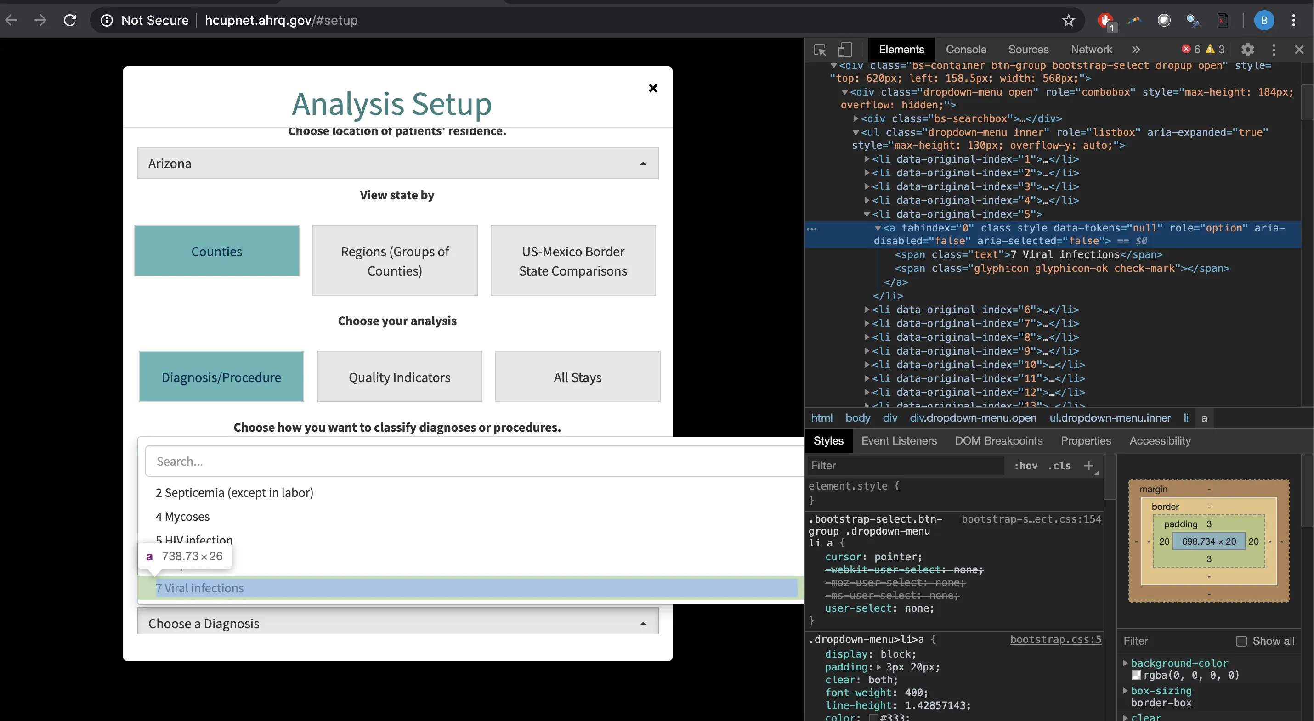
Task: Toggle the device toolbar icon
Action: click(x=844, y=50)
